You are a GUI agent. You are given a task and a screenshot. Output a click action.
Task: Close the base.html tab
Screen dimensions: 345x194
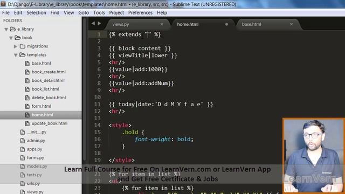[291, 24]
